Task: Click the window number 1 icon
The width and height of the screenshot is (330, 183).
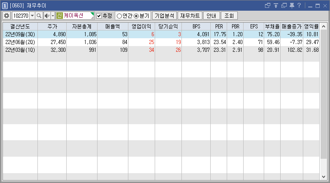Action: point(5,6)
